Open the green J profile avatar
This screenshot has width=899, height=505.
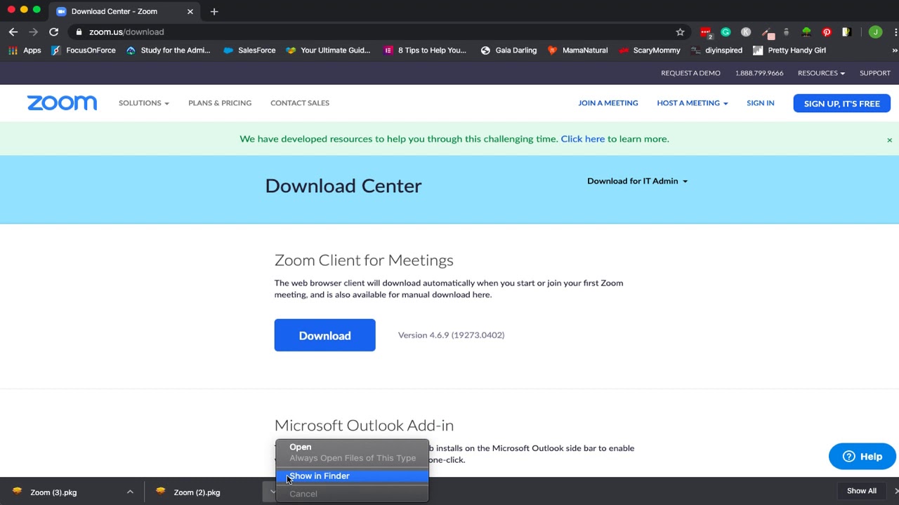click(x=875, y=32)
